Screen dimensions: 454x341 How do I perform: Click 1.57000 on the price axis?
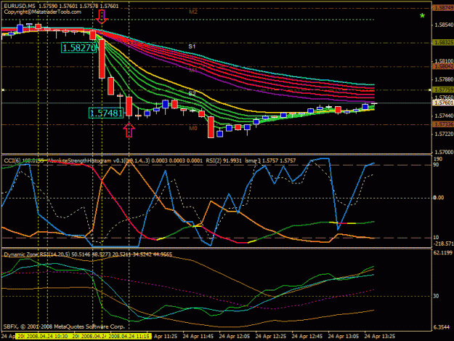444,152
